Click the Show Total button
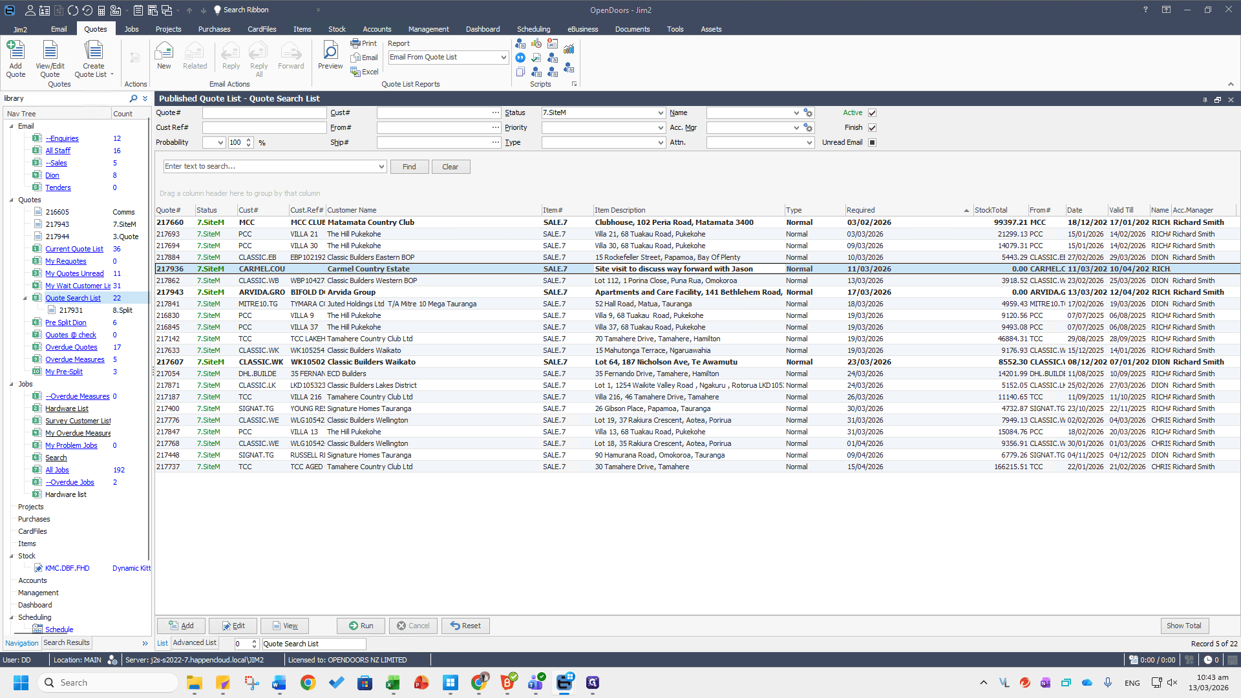This screenshot has height=698, width=1241. tap(1184, 626)
